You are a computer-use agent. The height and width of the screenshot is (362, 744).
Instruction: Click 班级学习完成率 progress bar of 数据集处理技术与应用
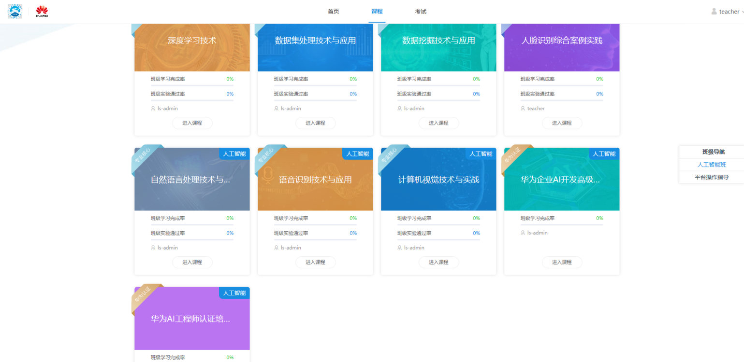(x=315, y=85)
